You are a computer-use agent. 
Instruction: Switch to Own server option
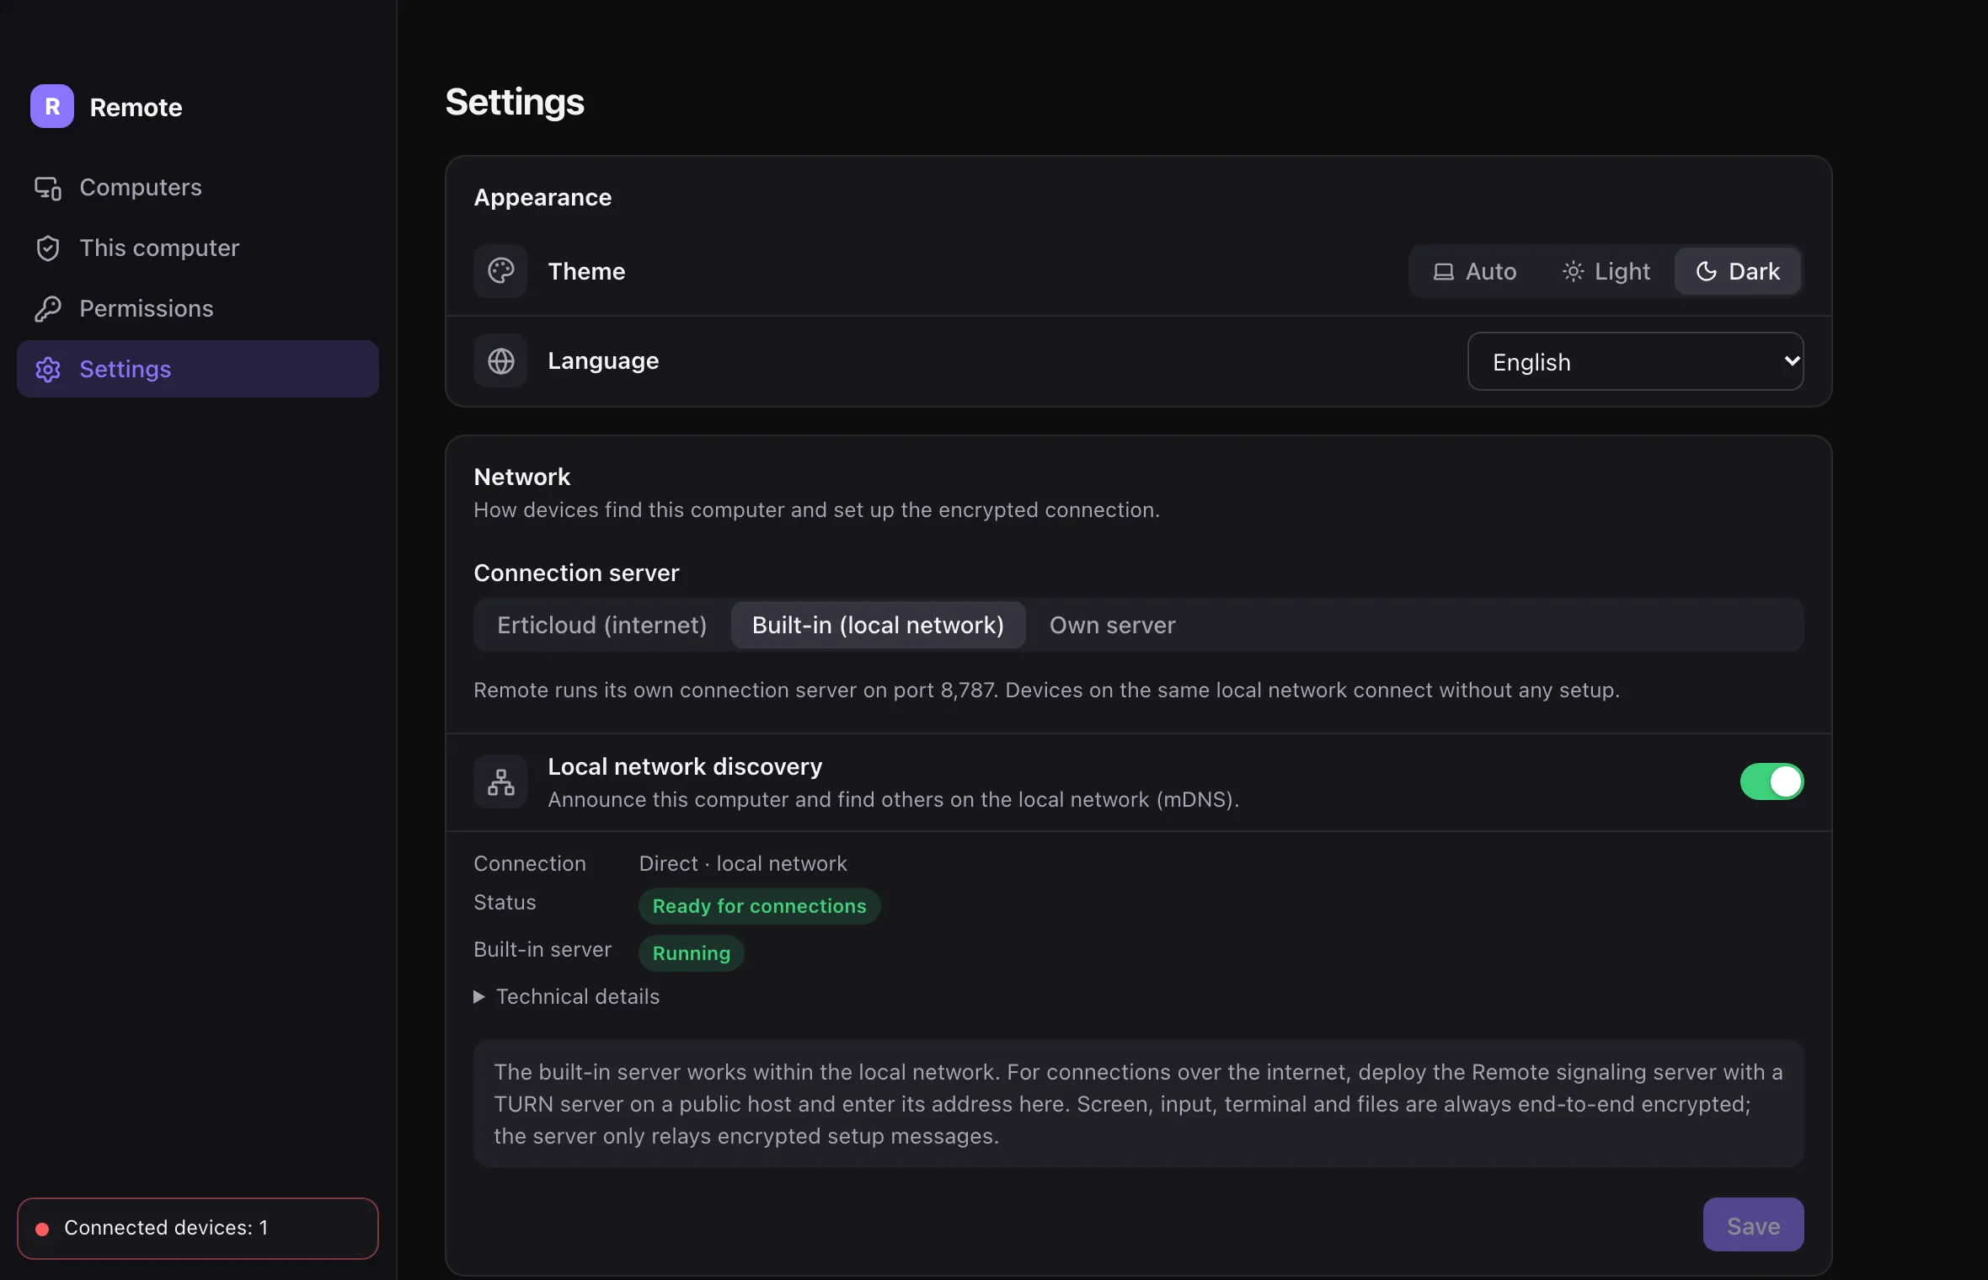coord(1112,625)
